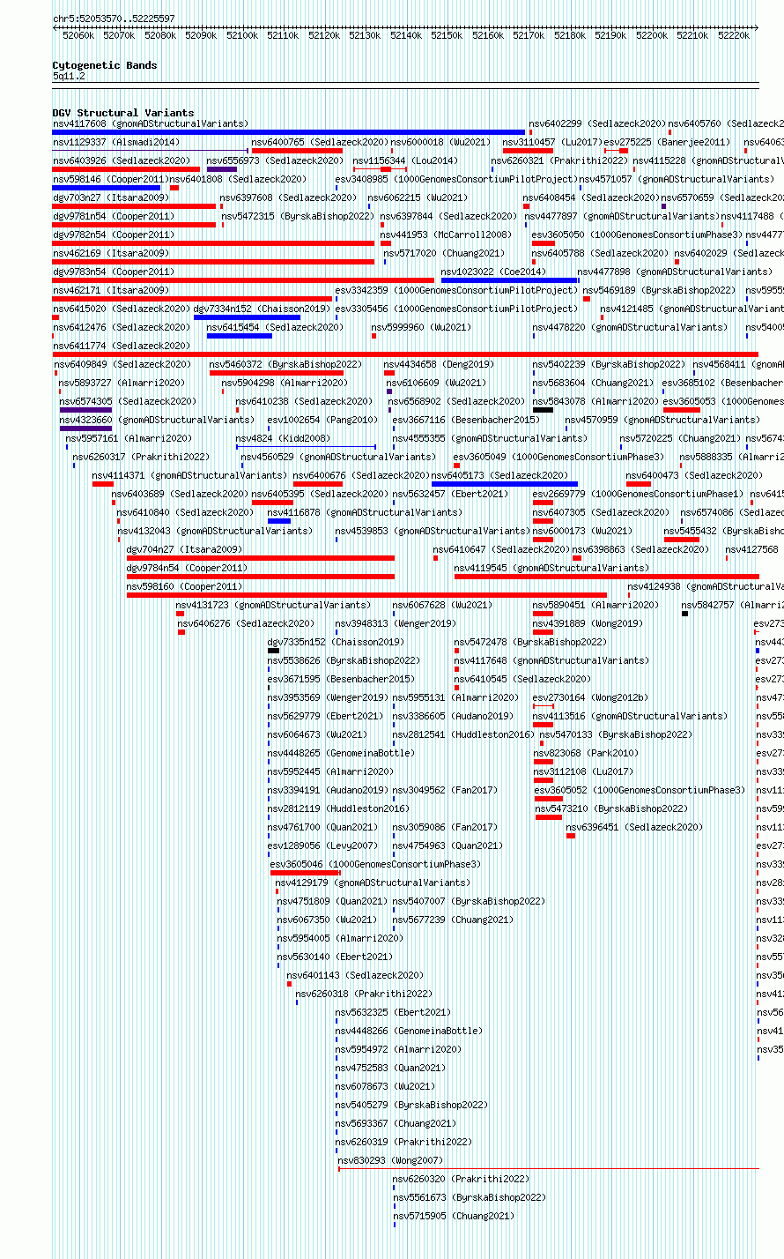Viewport: 784px width, 1259px height.
Task: Open the nsv830293 (Wong2007) label
Action: tap(389, 1160)
